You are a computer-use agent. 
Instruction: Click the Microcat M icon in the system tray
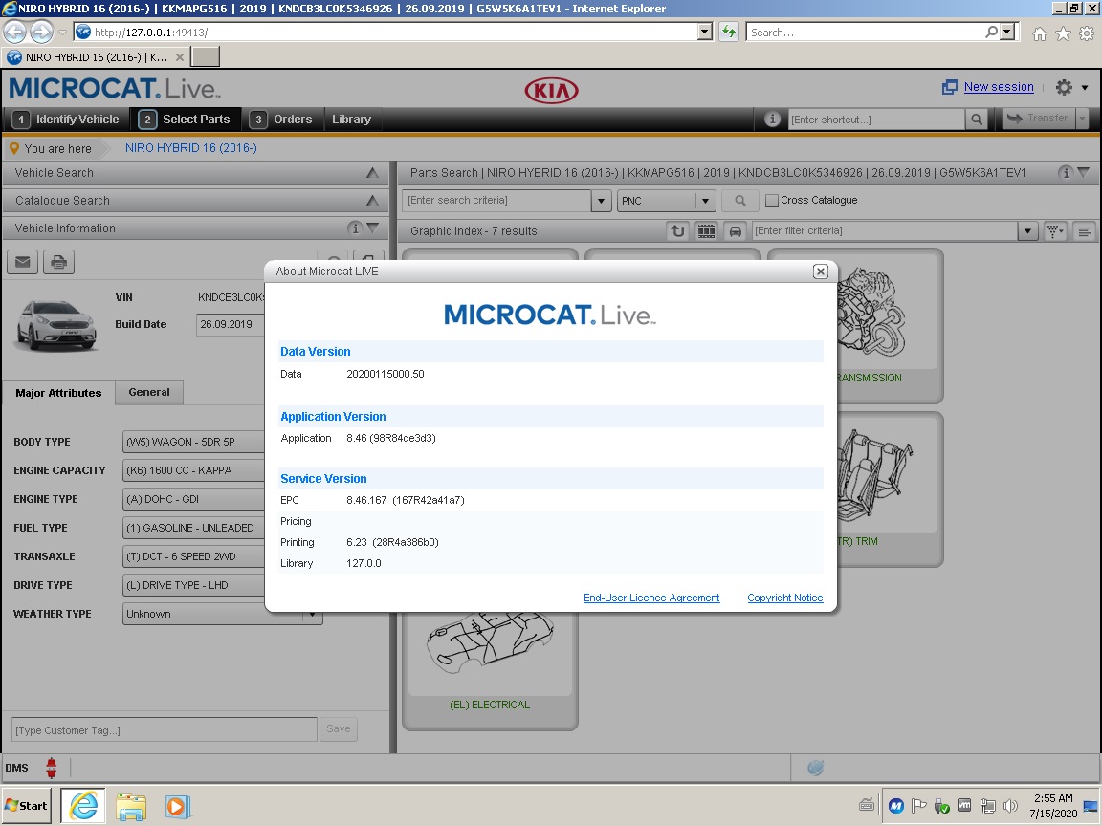895,806
